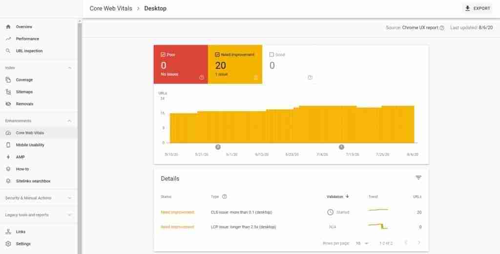Click the Sitelinks searchbox icon
The image size is (500, 254).
click(8, 181)
